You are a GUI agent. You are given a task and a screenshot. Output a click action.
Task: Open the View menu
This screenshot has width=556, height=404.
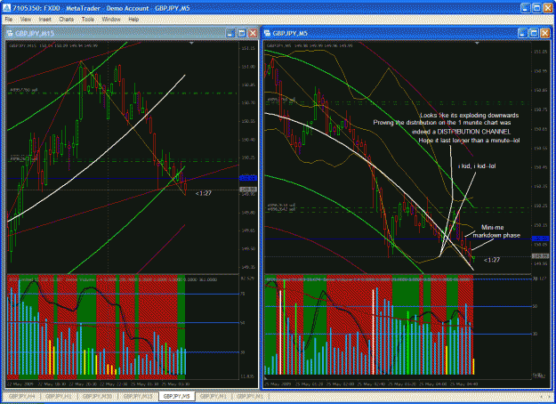(x=25, y=20)
